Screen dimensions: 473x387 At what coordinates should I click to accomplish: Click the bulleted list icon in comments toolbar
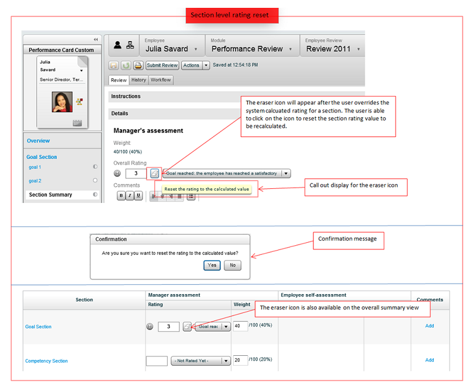[x=191, y=196]
